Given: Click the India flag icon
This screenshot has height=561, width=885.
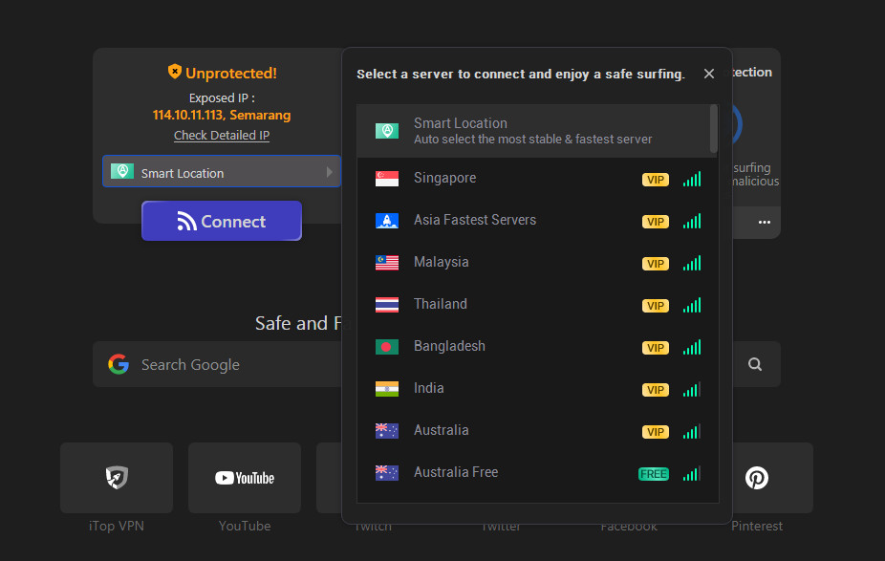Looking at the screenshot, I should [387, 389].
